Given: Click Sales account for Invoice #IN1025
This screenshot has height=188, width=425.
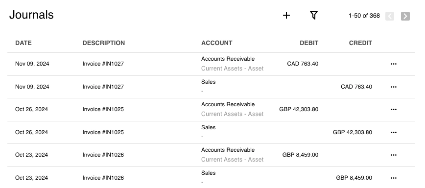Looking at the screenshot, I should pos(208,127).
